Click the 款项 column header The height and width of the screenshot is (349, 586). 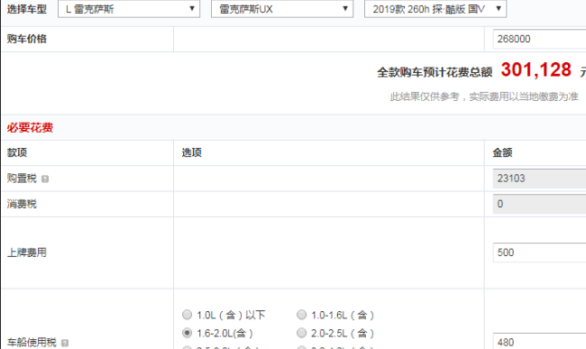17,152
